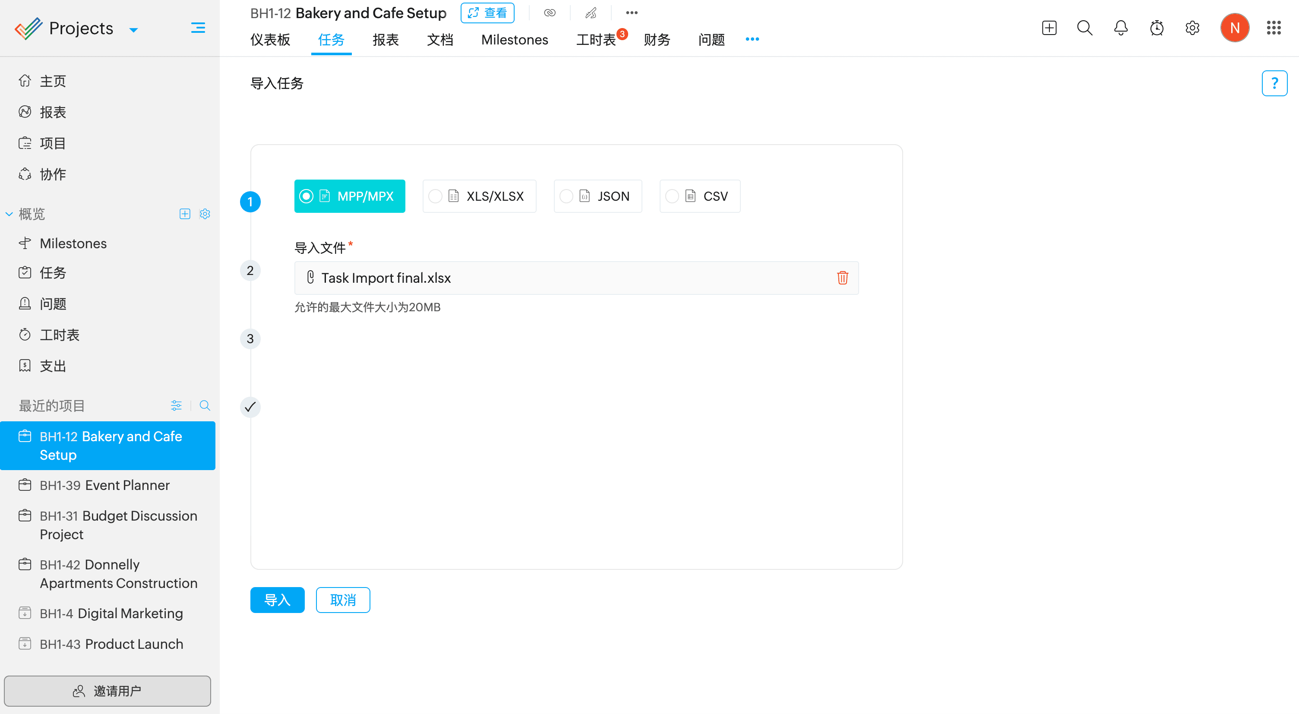Toggle the sidebar hamburger menu

coord(198,28)
